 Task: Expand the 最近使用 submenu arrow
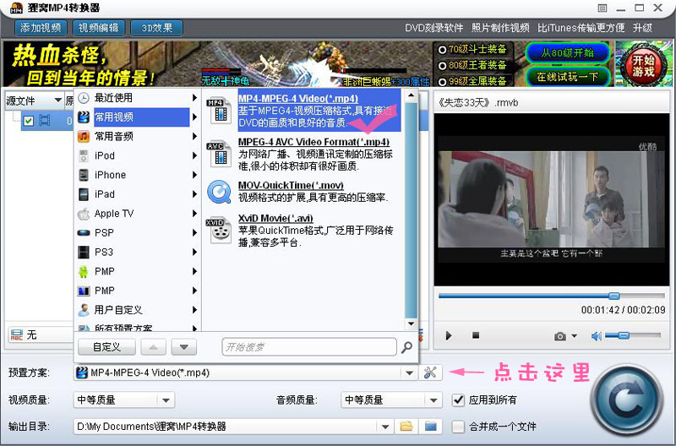point(195,98)
